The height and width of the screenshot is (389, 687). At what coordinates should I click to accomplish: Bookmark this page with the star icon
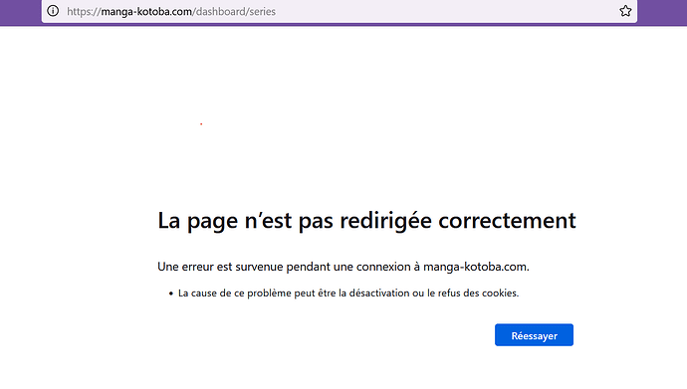(x=625, y=11)
